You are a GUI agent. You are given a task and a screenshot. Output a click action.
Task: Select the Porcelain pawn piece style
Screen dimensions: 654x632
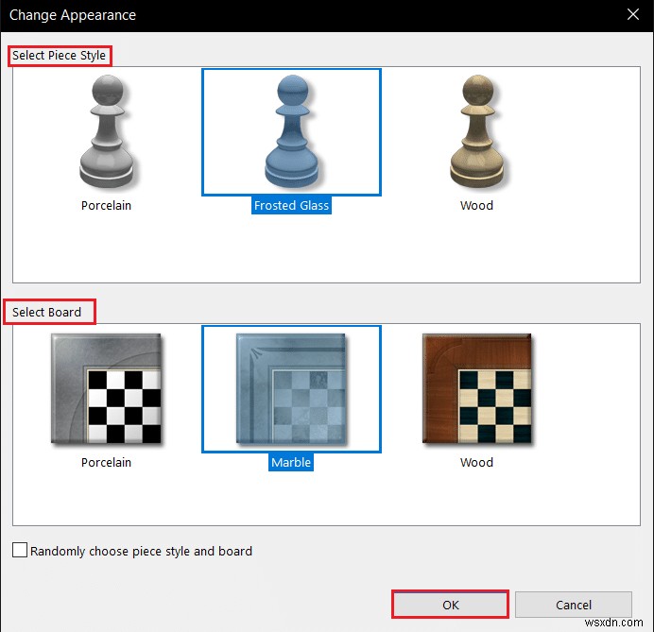(x=107, y=131)
